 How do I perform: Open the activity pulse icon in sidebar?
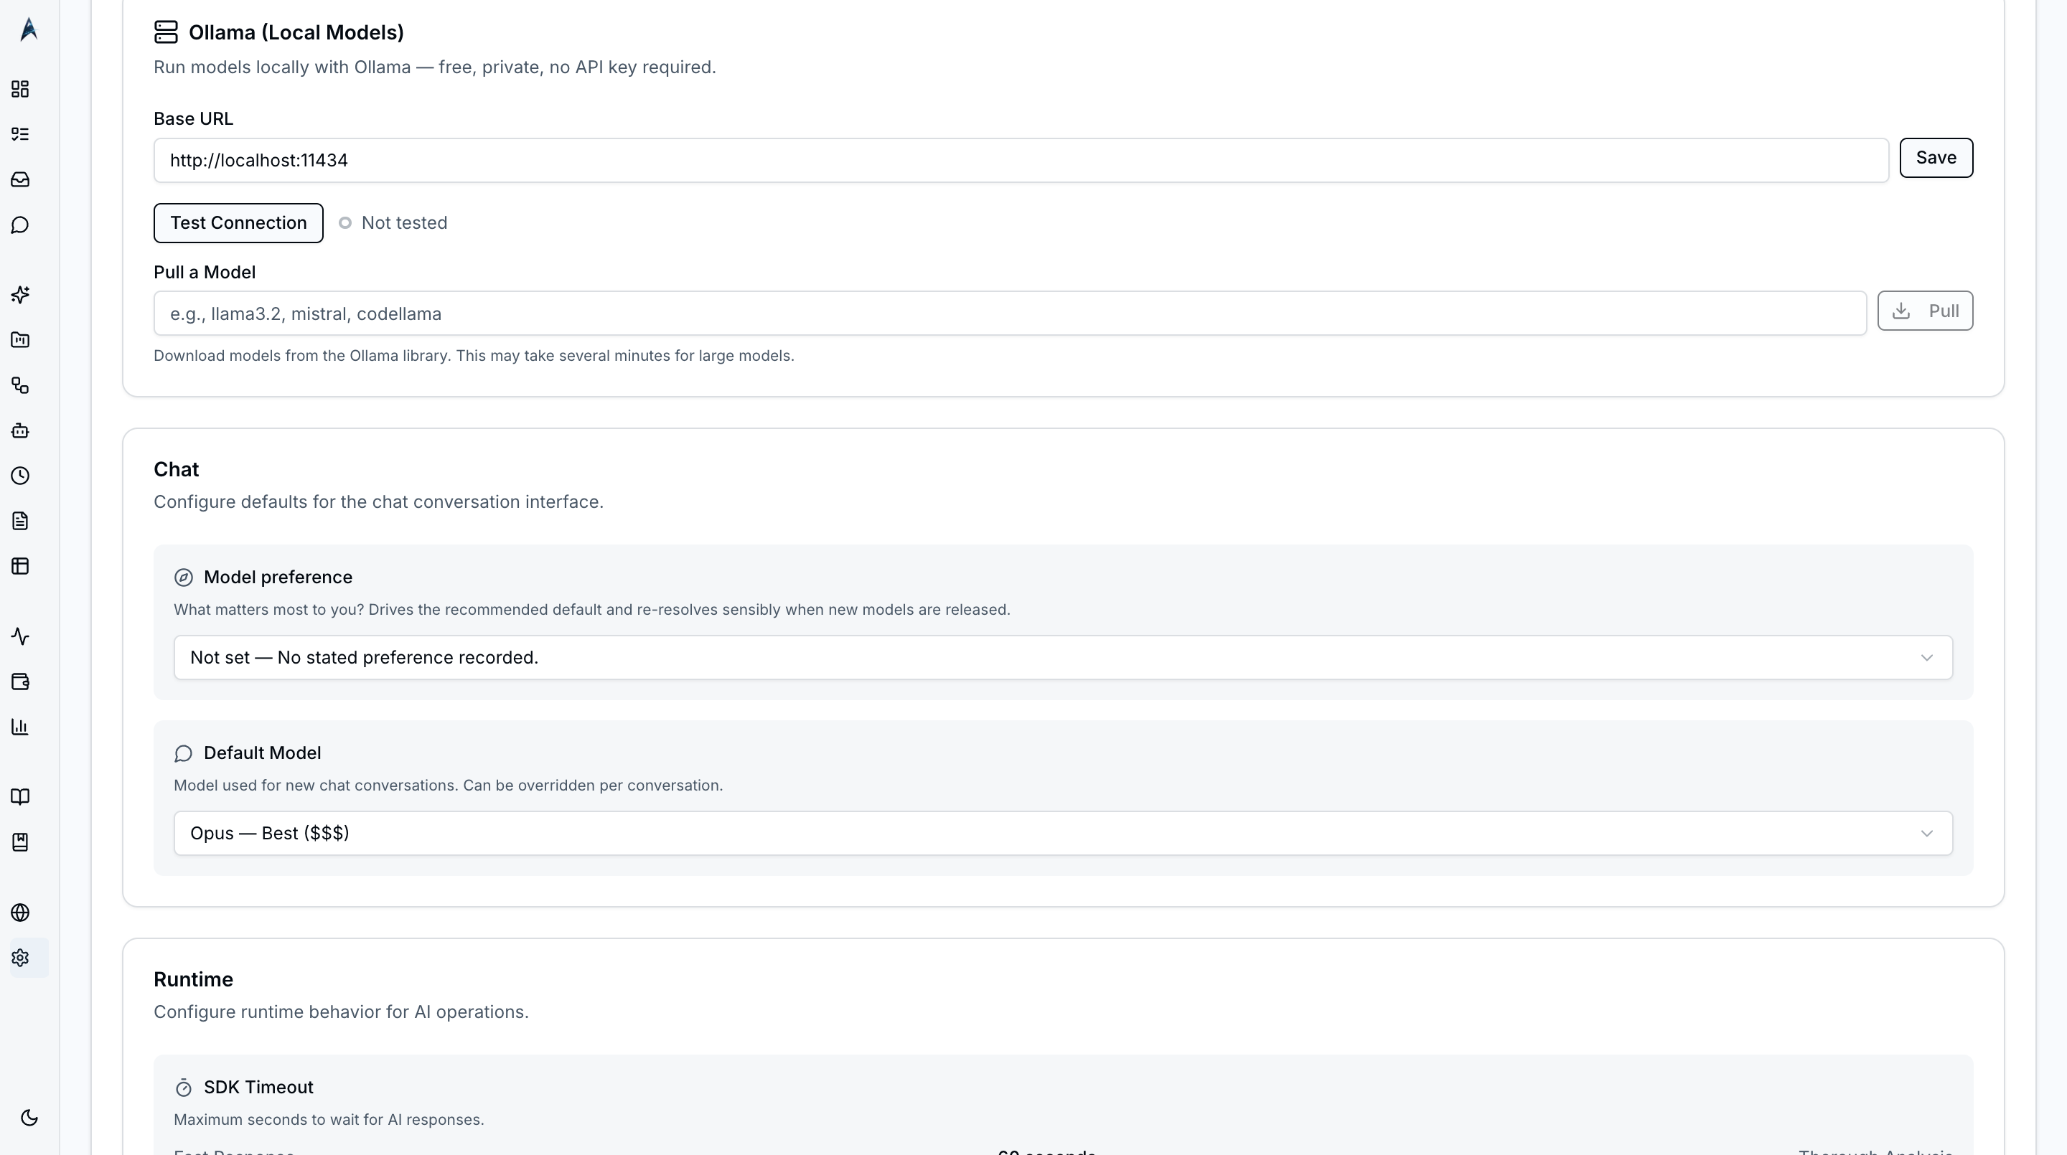(x=20, y=636)
